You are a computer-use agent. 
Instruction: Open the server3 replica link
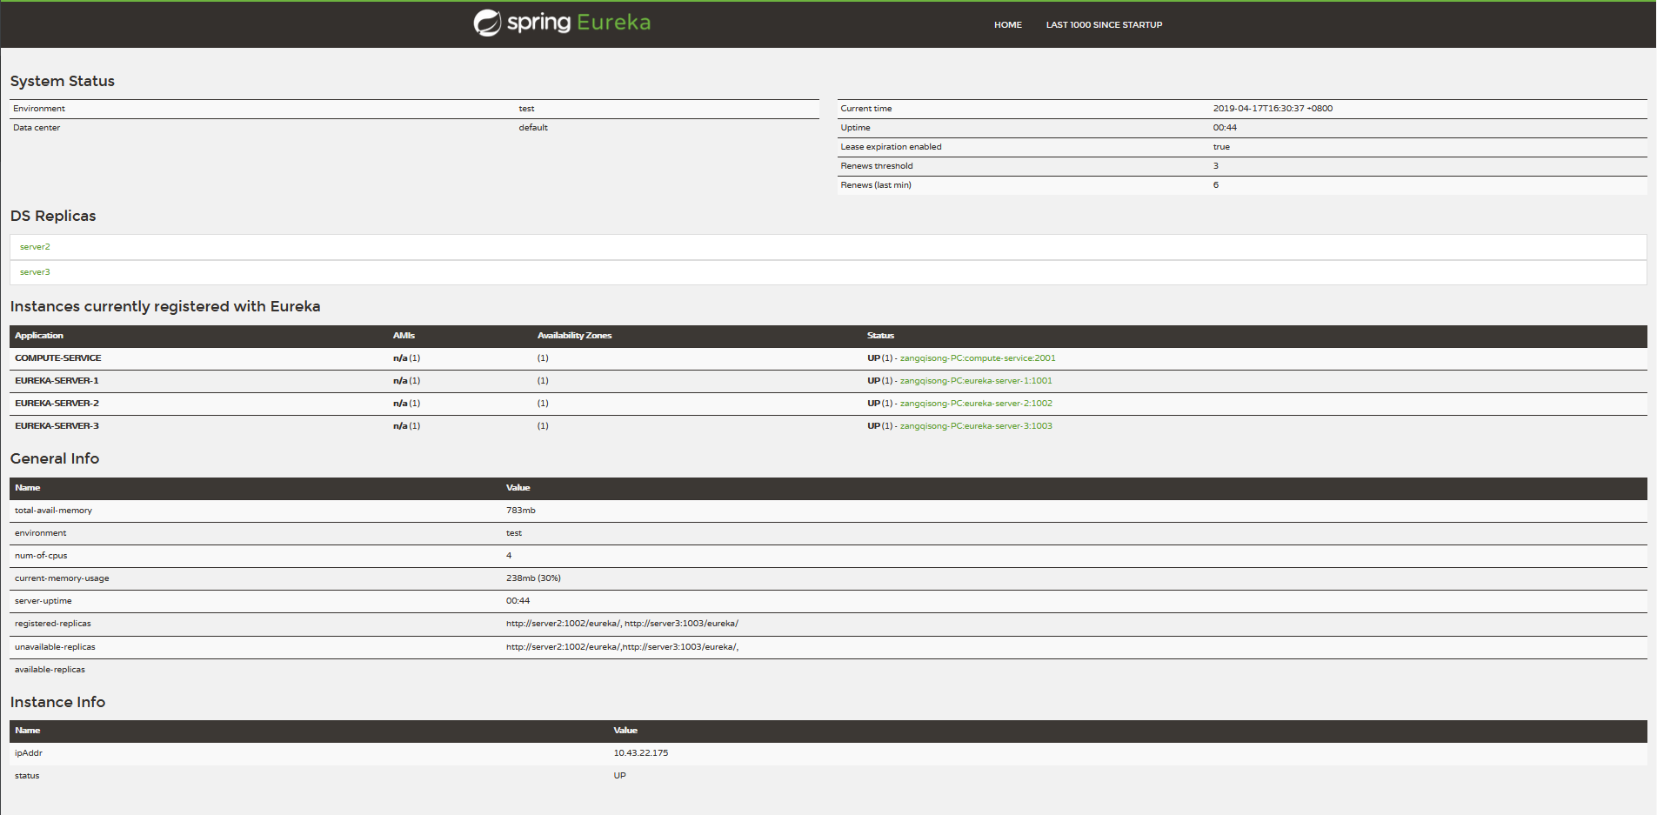click(x=35, y=272)
